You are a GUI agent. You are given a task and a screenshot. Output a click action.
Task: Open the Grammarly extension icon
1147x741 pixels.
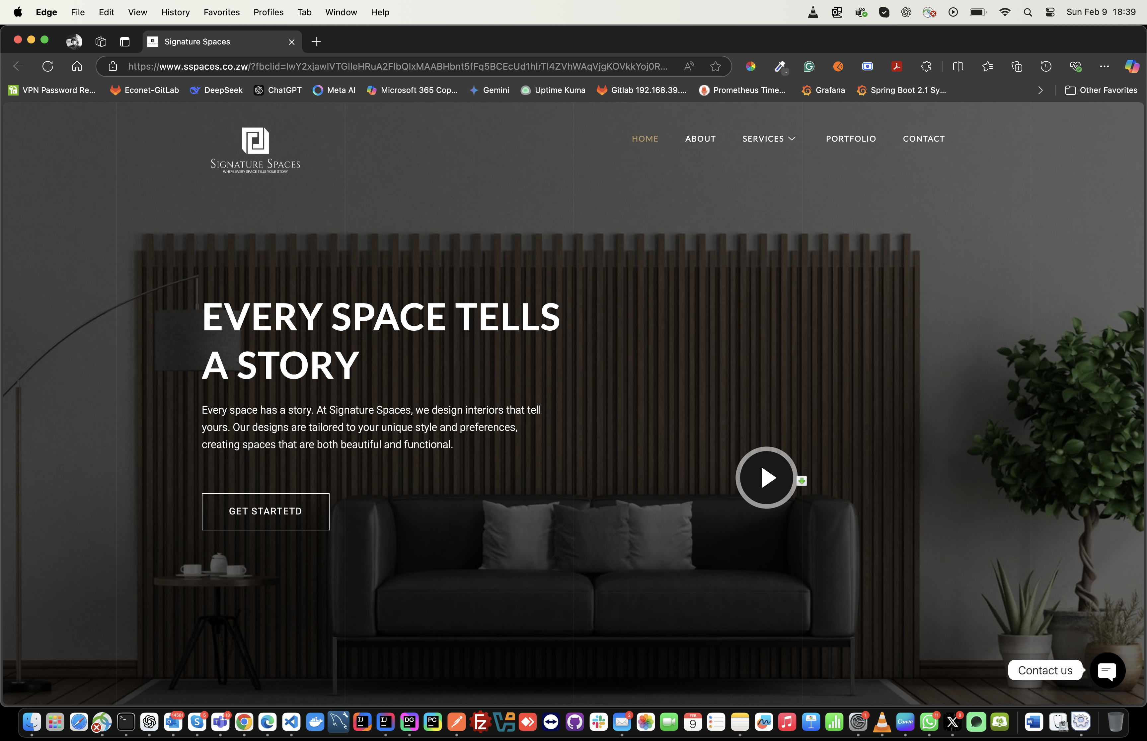click(809, 66)
